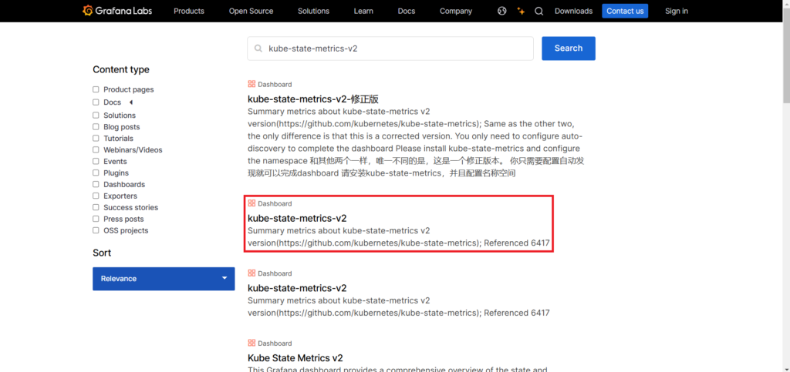The height and width of the screenshot is (372, 790).
Task: Check the Plugins filter
Action: (x=96, y=173)
